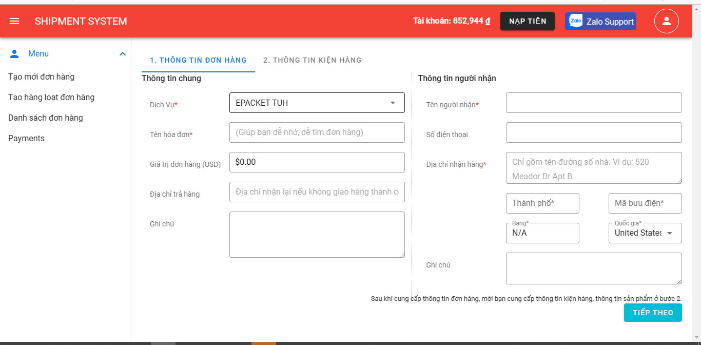The height and width of the screenshot is (345, 701).
Task: Go to Danh sách đơn hàng
Action: [46, 118]
